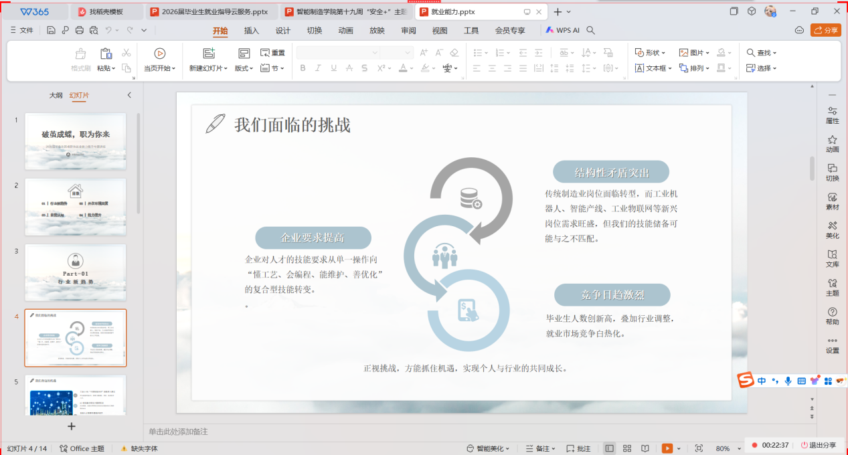The height and width of the screenshot is (455, 848).
Task: Open the 插入 ribbon tab
Action: click(x=251, y=31)
